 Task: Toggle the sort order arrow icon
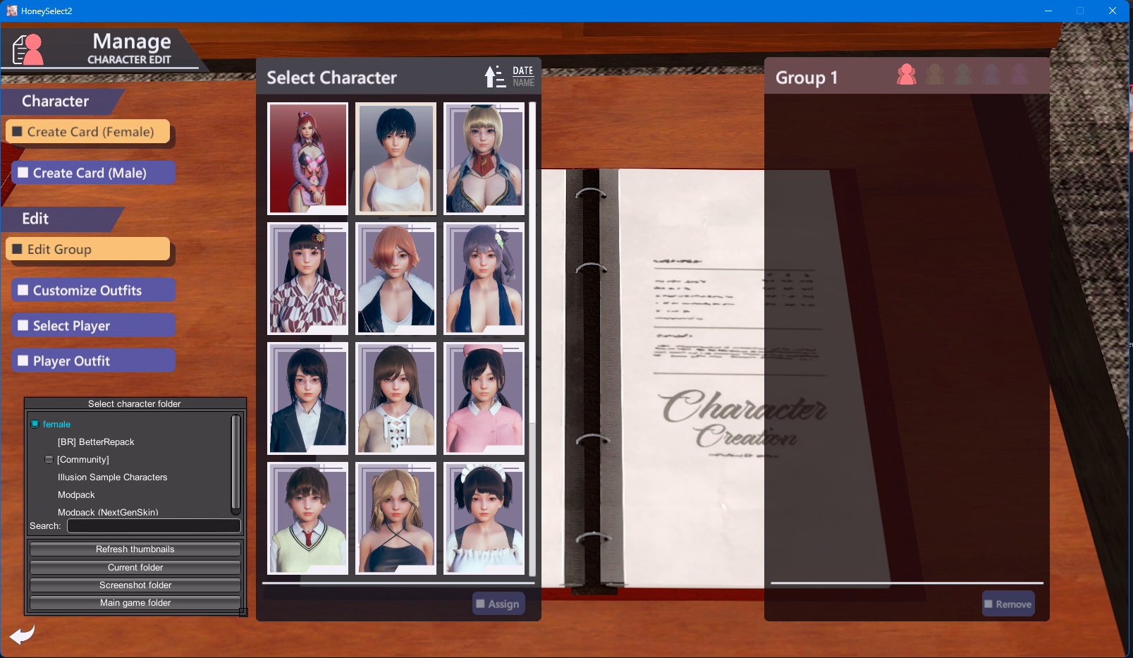(495, 77)
